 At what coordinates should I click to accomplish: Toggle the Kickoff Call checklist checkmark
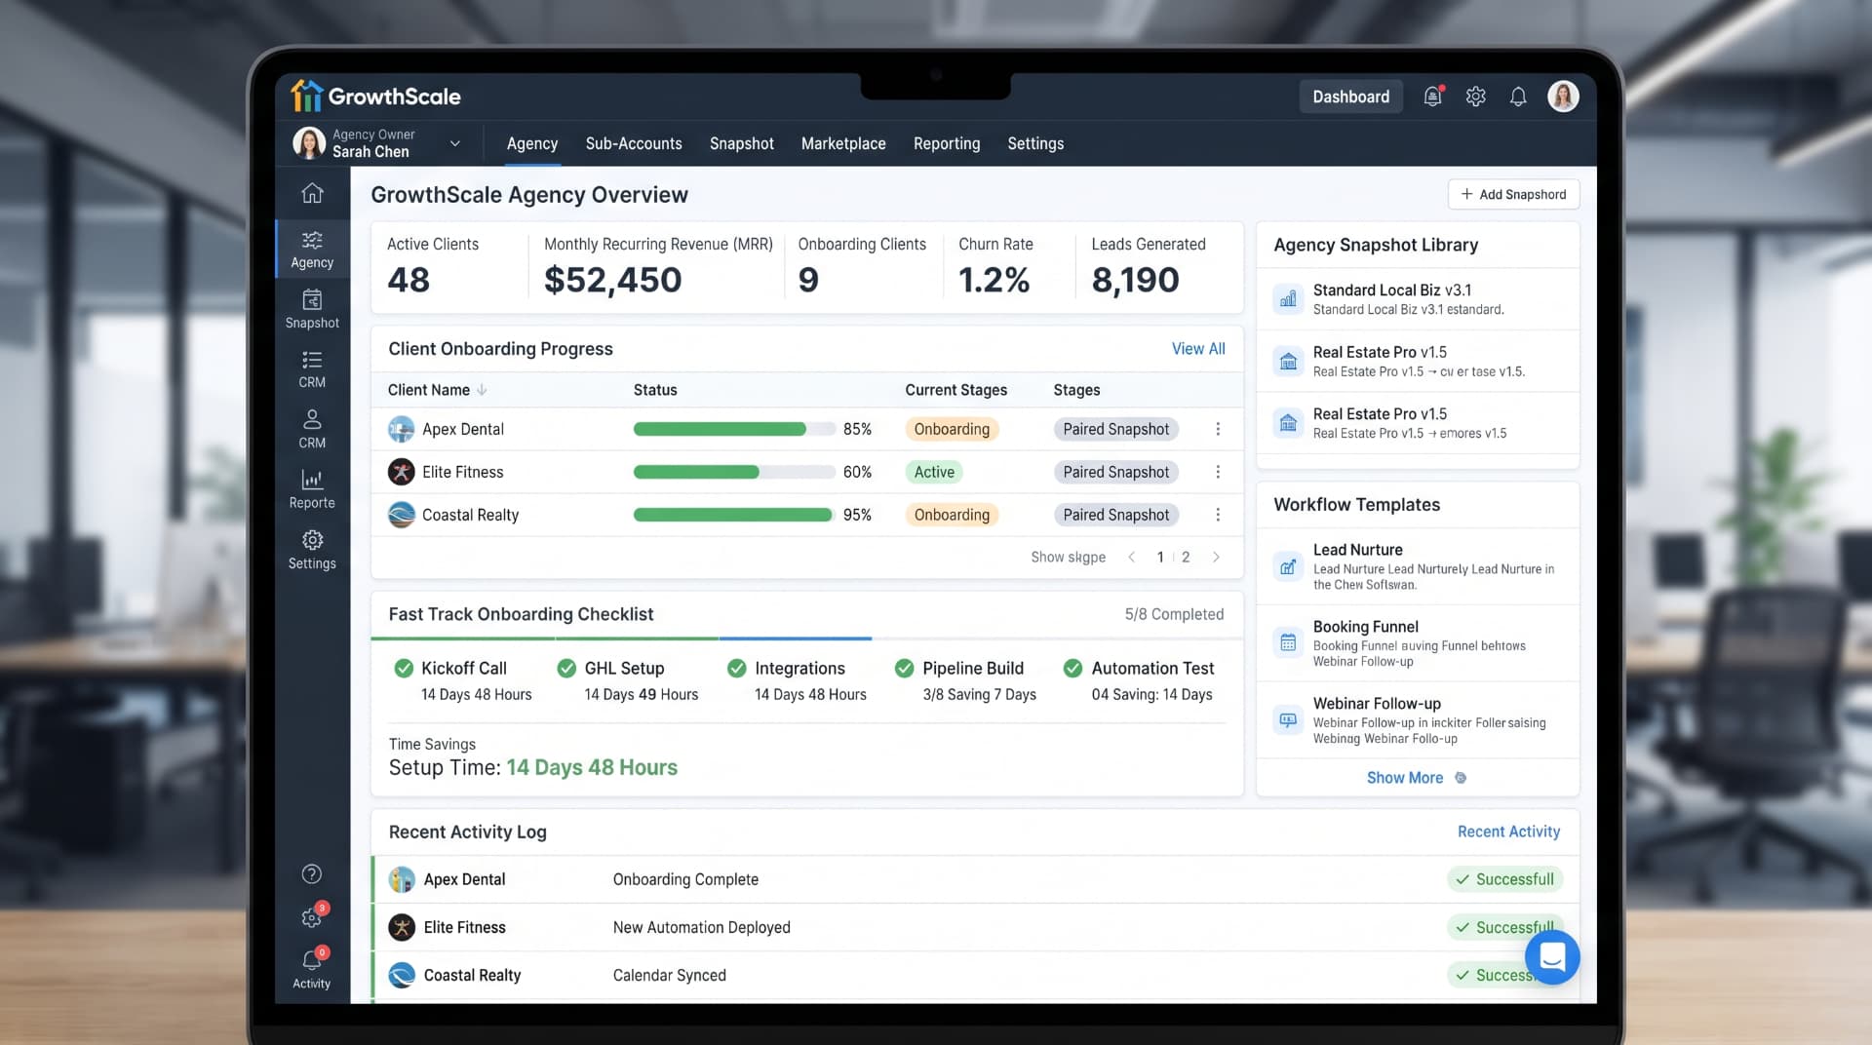[x=403, y=669]
